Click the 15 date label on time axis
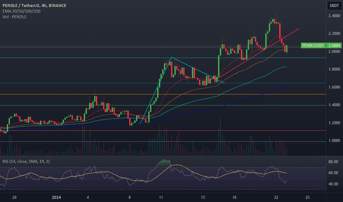343x202 pixels. pyautogui.click(x=203, y=198)
